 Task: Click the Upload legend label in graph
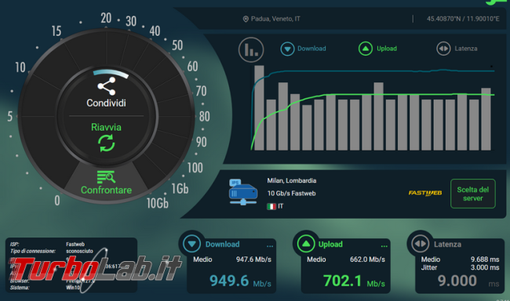387,49
